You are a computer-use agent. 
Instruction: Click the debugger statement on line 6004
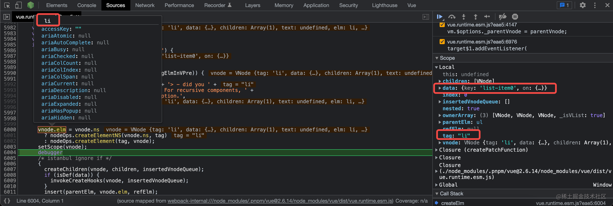(50, 152)
